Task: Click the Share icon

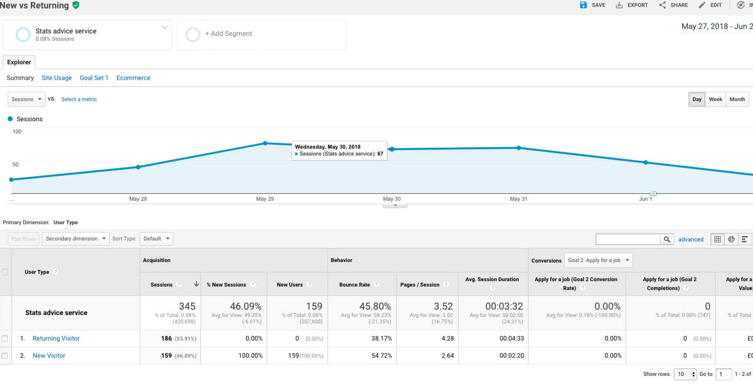Action: pos(662,5)
